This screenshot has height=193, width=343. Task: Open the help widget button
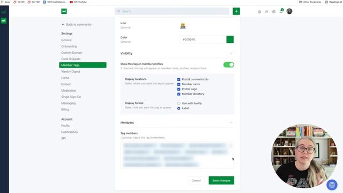tap(332, 185)
